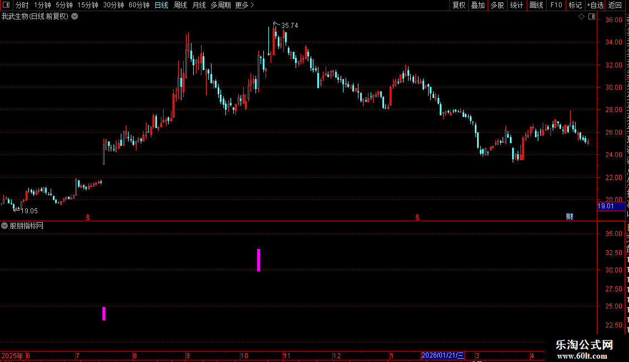Click the magenta signal bar near July
Viewport: 629px width, 362px height.
click(x=104, y=314)
